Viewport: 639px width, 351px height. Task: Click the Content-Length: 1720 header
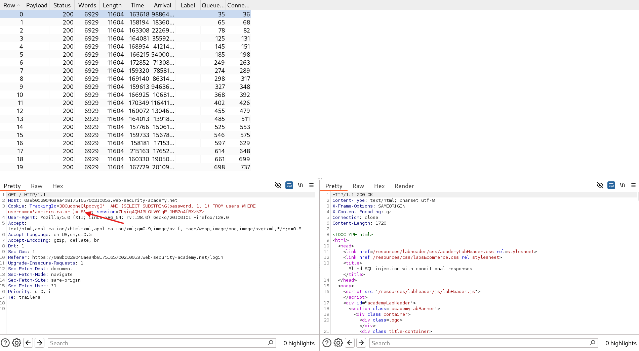pyautogui.click(x=359, y=223)
